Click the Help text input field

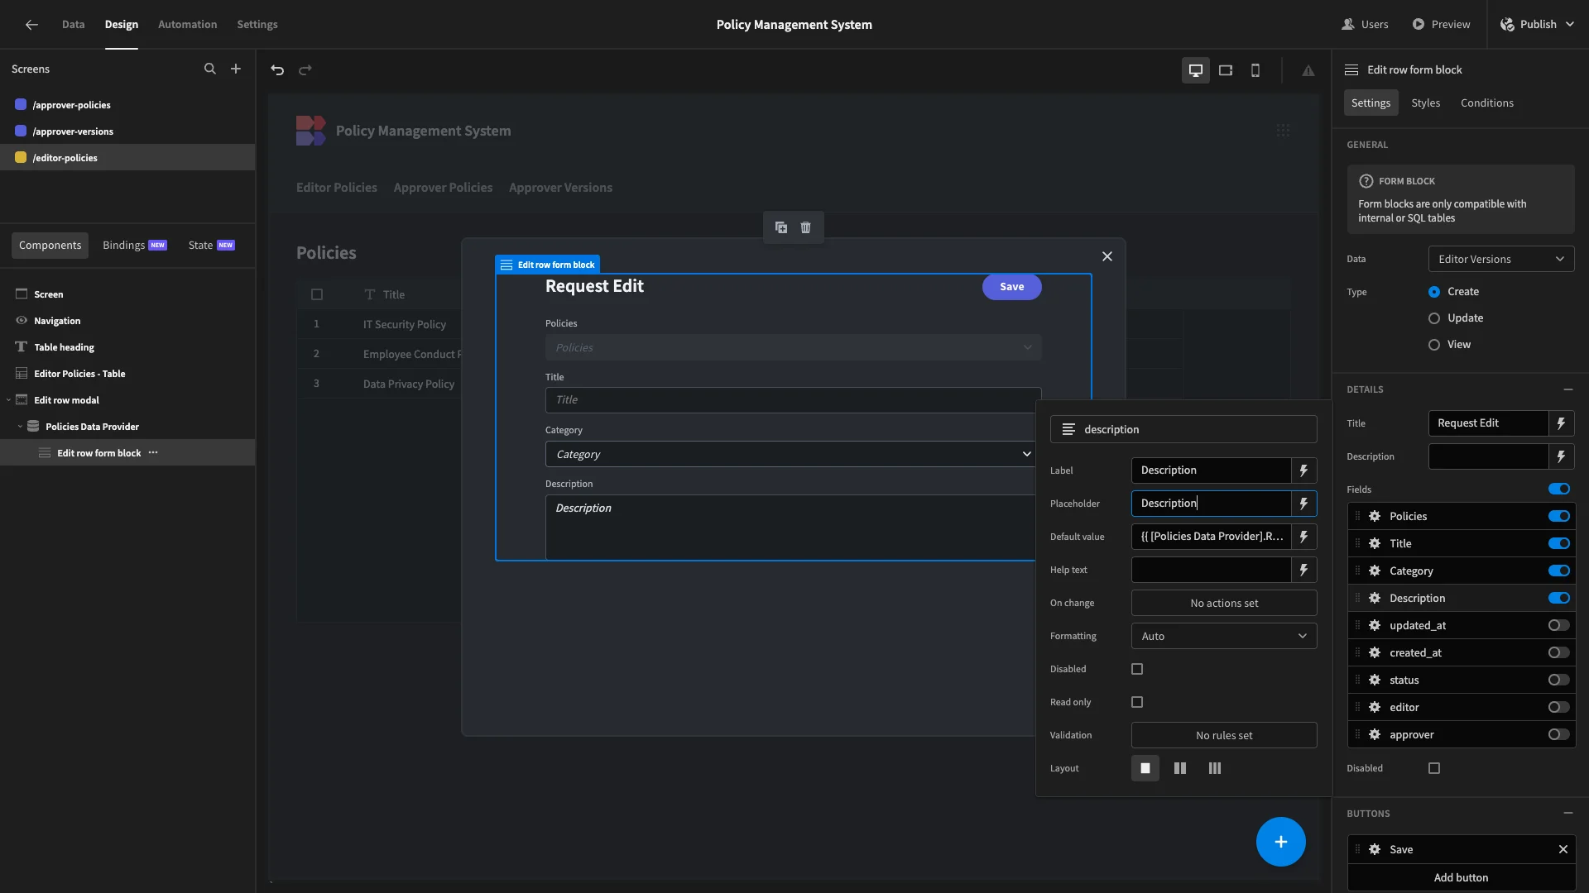point(1211,570)
